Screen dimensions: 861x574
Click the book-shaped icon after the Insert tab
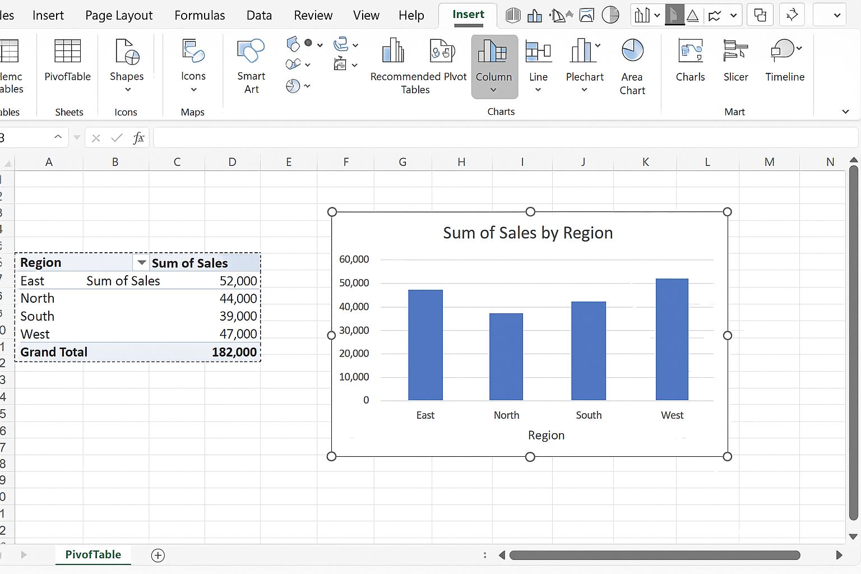click(x=513, y=15)
